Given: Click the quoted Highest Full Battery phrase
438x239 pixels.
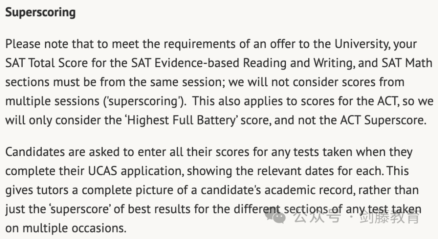Looking at the screenshot, I should point(182,121).
